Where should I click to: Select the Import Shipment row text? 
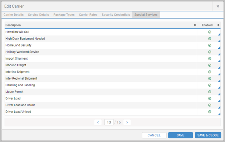coord(16,59)
